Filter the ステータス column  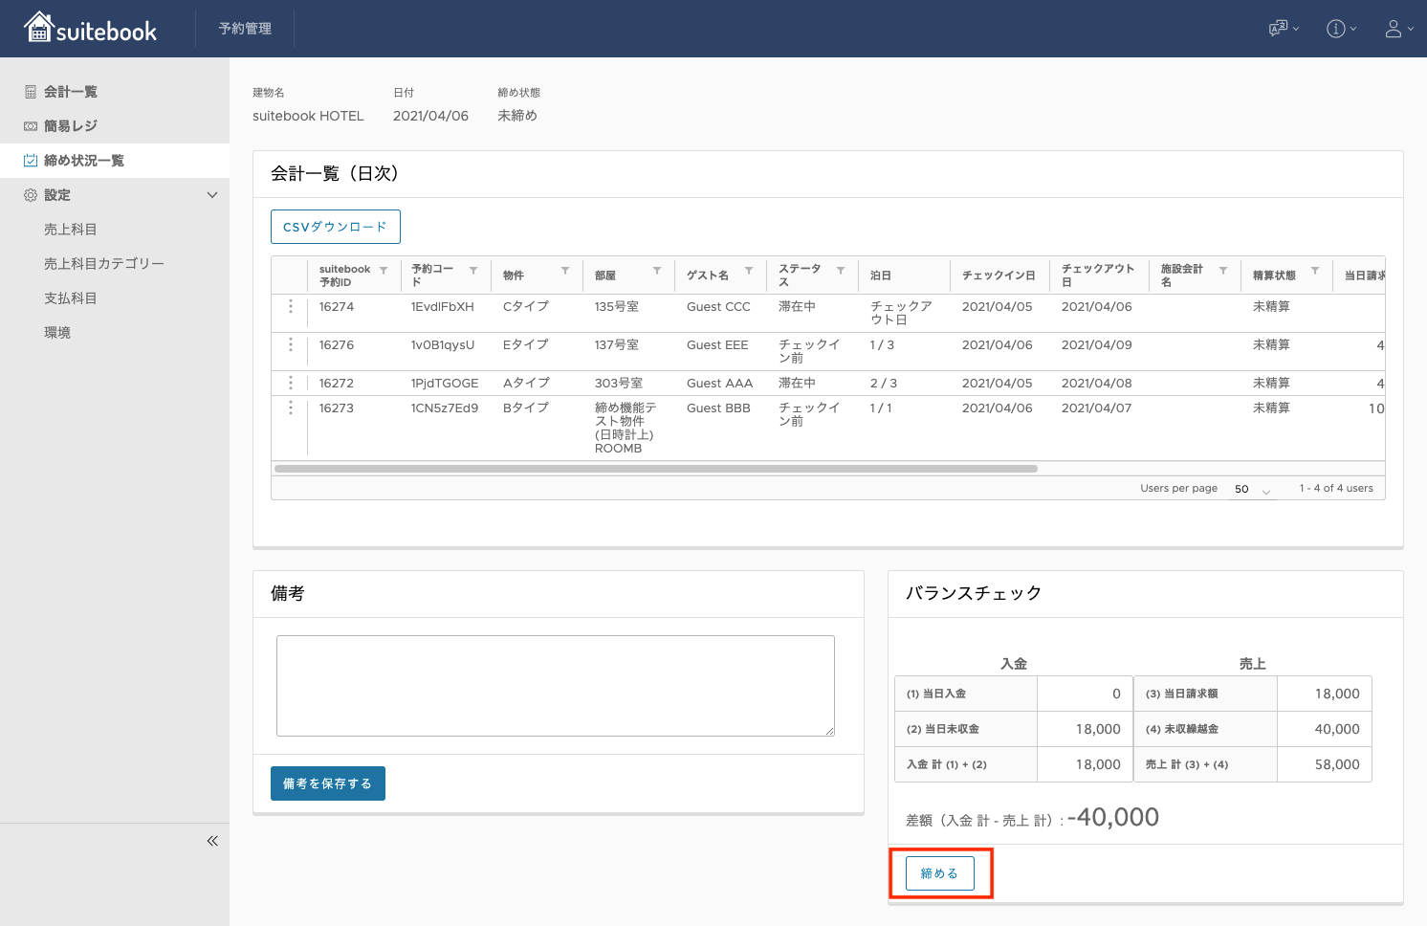[841, 271]
